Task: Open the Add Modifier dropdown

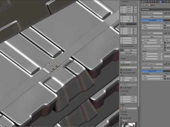Action: (x=155, y=9)
